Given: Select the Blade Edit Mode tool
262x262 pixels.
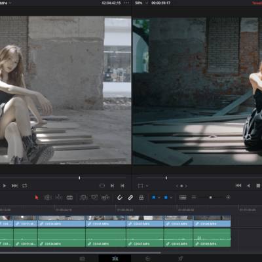Looking at the screenshot, I should pyautogui.click(x=69, y=197).
